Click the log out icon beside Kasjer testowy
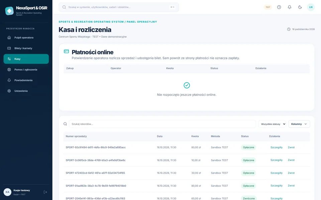 pyautogui.click(x=45, y=192)
